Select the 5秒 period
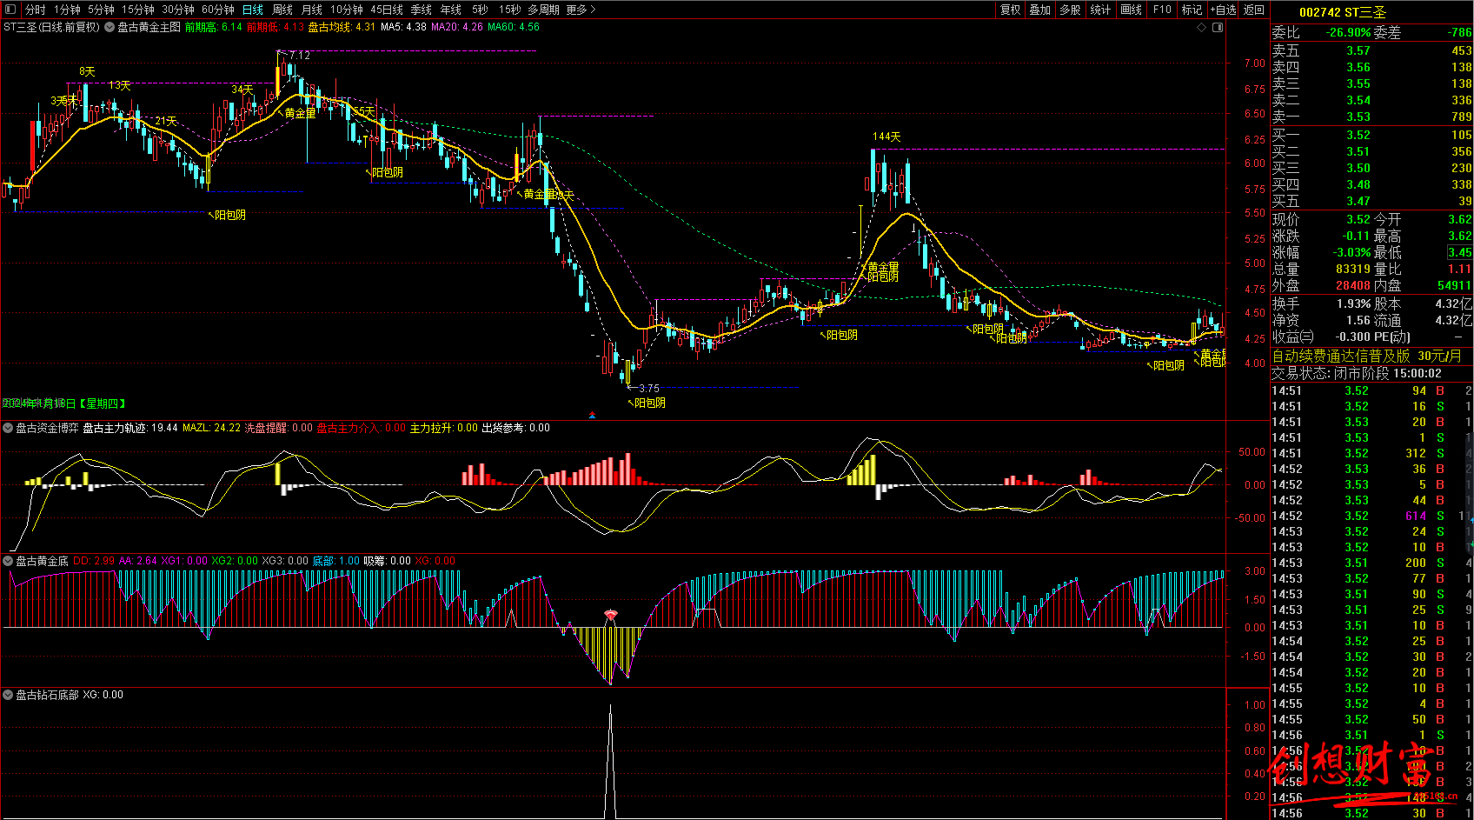This screenshot has height=820, width=1474. (481, 10)
